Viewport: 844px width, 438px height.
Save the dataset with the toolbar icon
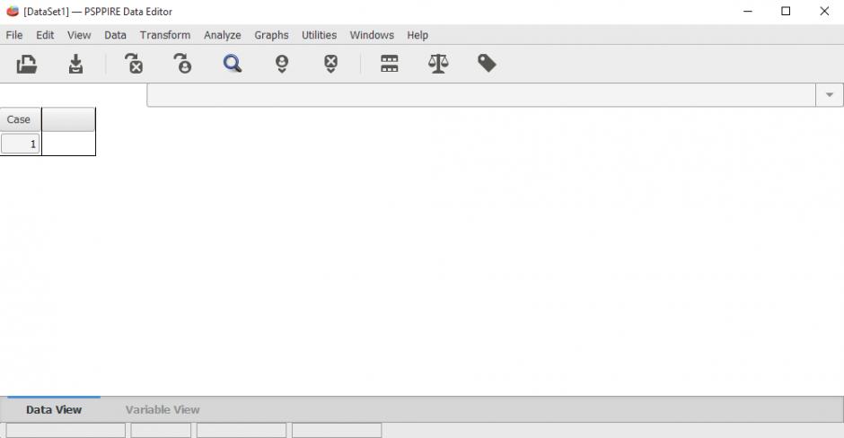(76, 64)
